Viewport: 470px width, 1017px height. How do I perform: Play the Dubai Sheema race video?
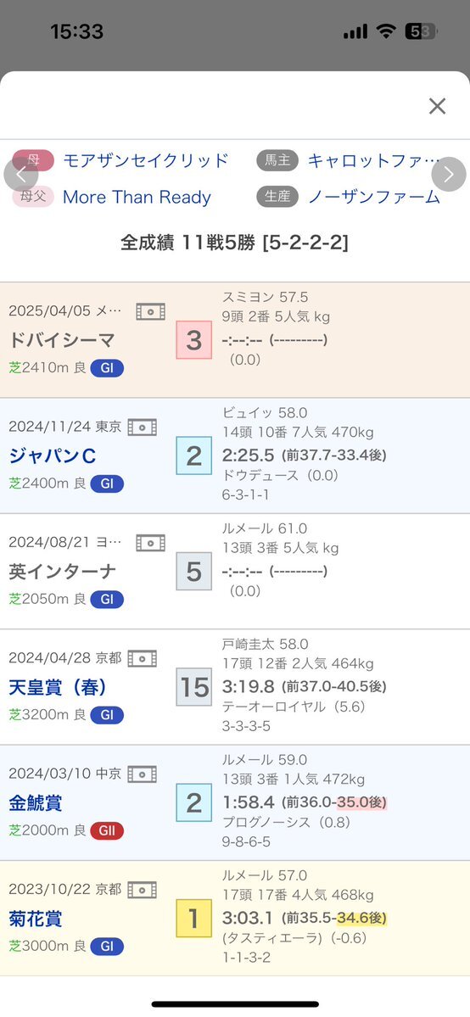151,311
